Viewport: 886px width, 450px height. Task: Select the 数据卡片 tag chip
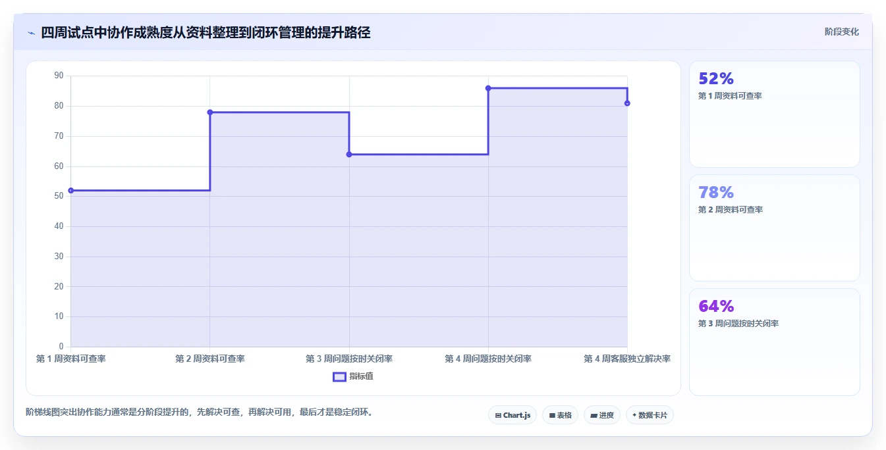(650, 415)
